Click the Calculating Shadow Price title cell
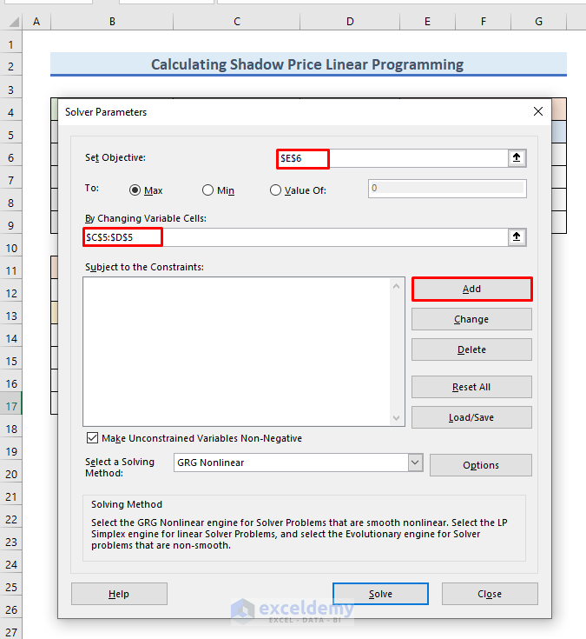The width and height of the screenshot is (586, 639). (308, 64)
